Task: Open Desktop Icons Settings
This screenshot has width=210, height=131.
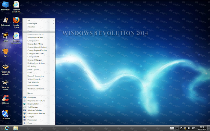Action: [39, 63]
